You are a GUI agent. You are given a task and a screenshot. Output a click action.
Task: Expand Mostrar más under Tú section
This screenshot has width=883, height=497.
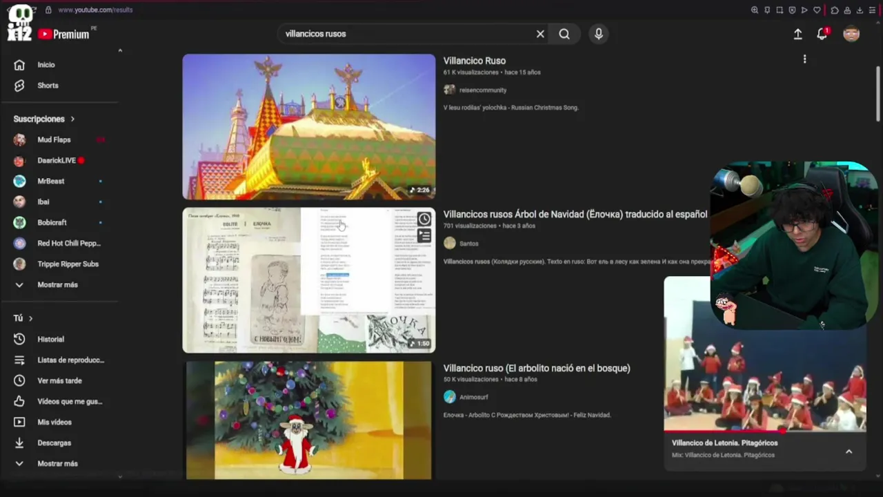click(57, 464)
